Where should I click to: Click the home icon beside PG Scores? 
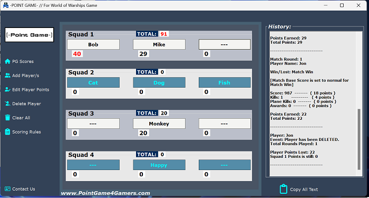pyautogui.click(x=7, y=62)
